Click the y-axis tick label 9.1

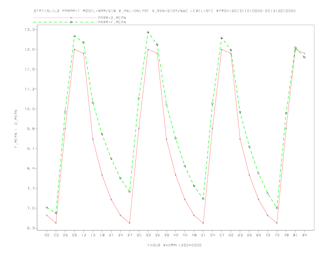31,148
